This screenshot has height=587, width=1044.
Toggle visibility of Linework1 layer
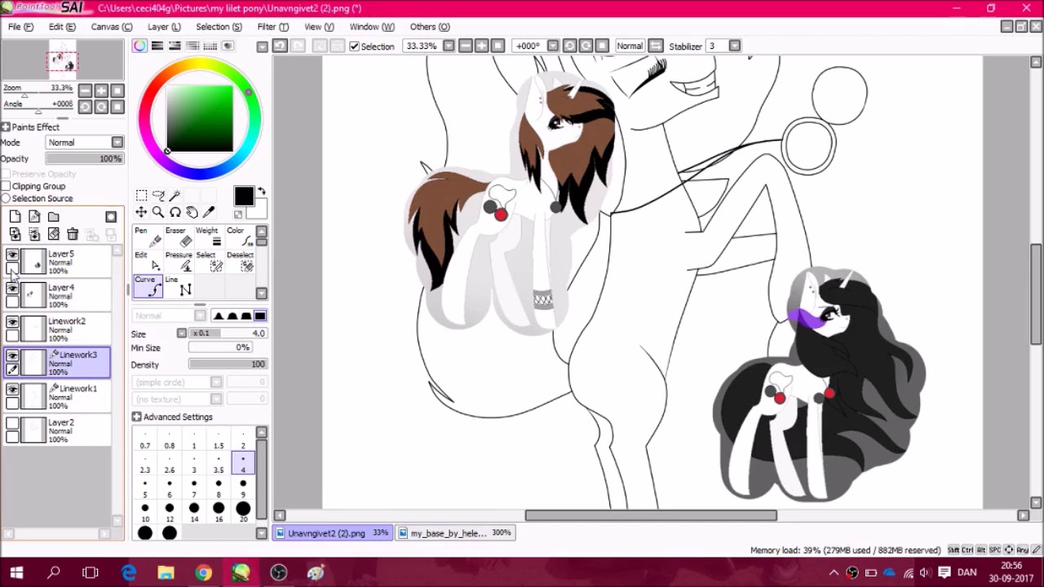12,391
